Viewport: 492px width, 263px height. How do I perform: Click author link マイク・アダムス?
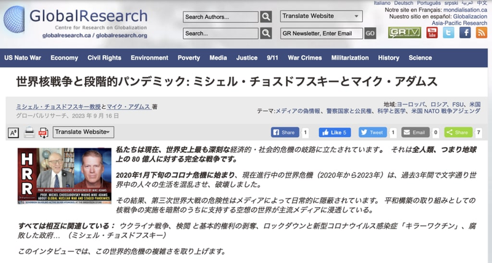[x=129, y=107]
